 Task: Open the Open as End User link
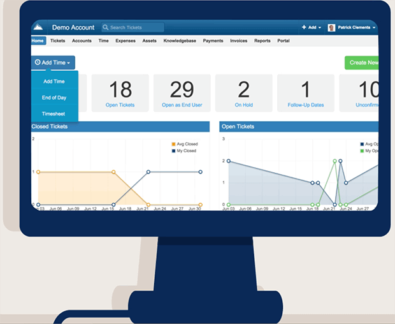point(182,105)
